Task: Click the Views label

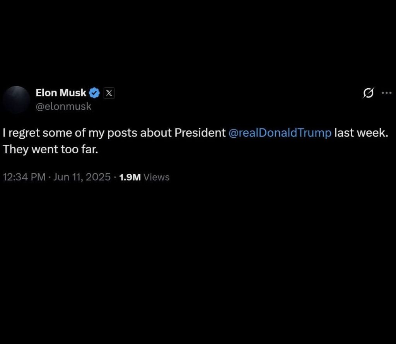Action: [157, 177]
